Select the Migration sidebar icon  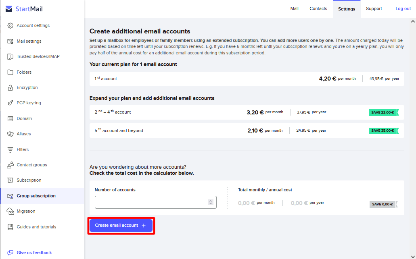[10, 211]
